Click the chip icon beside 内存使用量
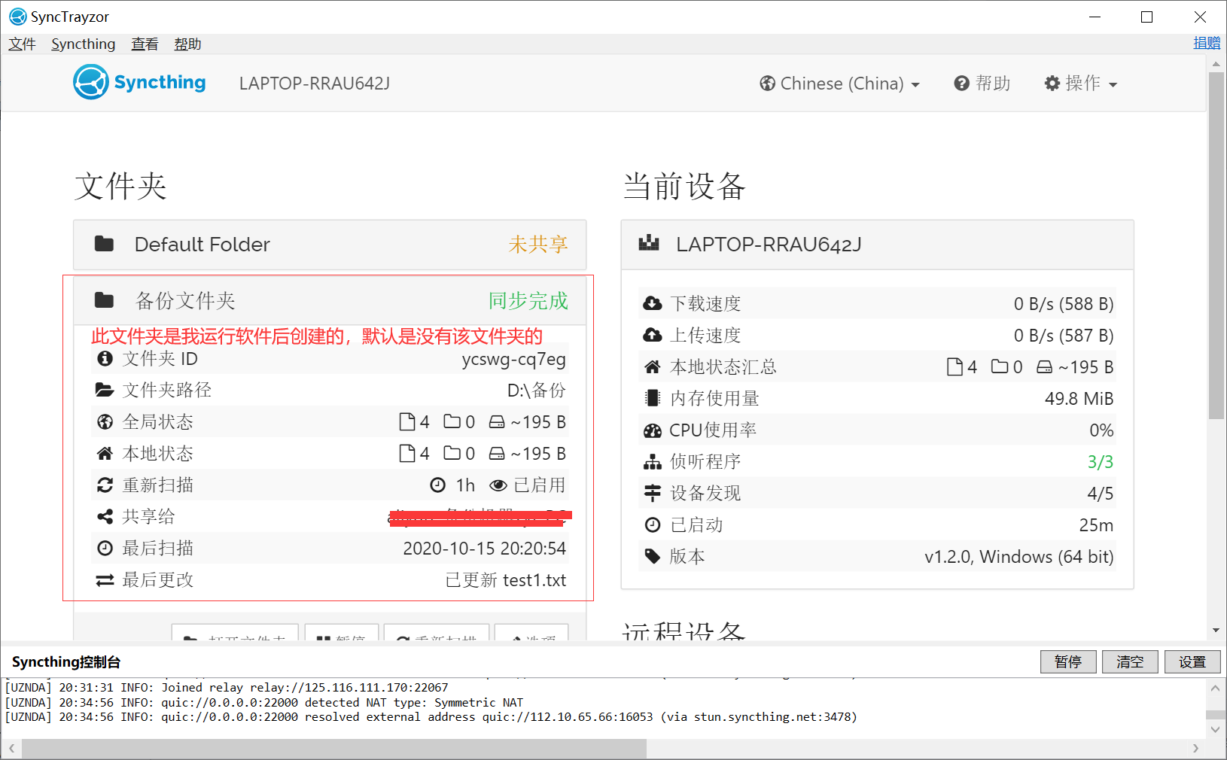This screenshot has height=760, width=1227. 653,398
